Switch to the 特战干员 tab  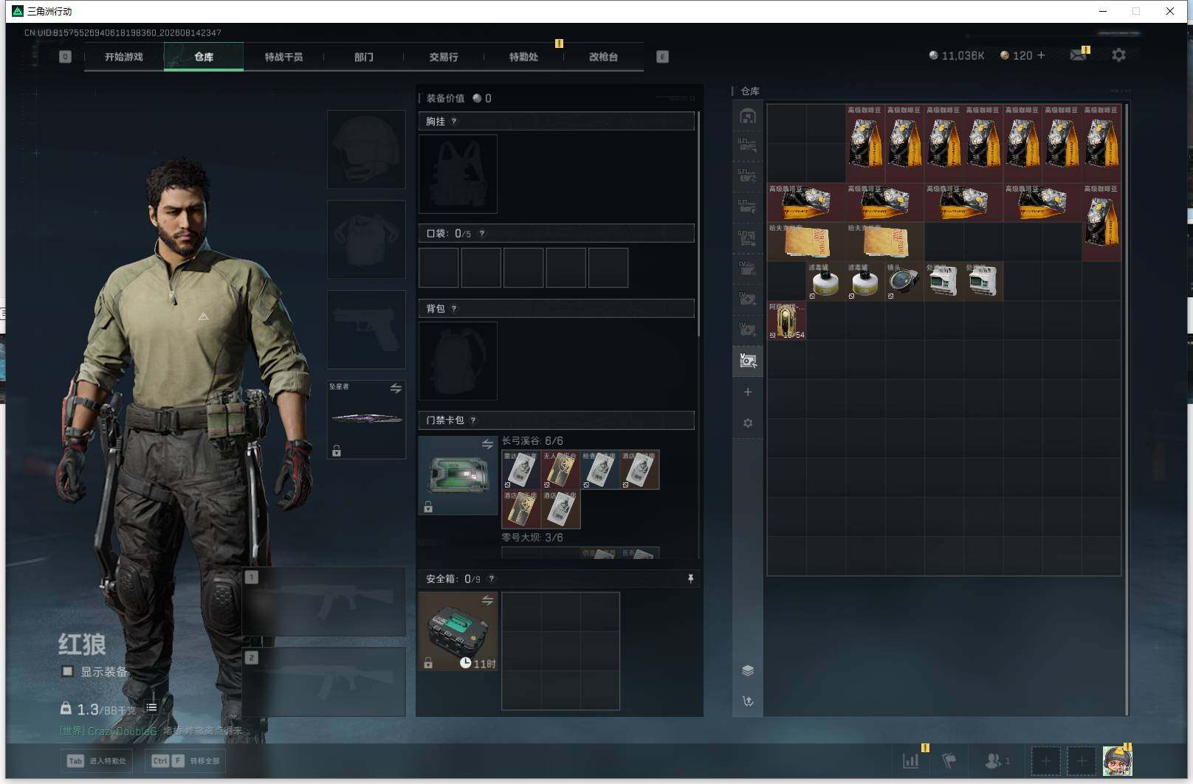point(283,57)
